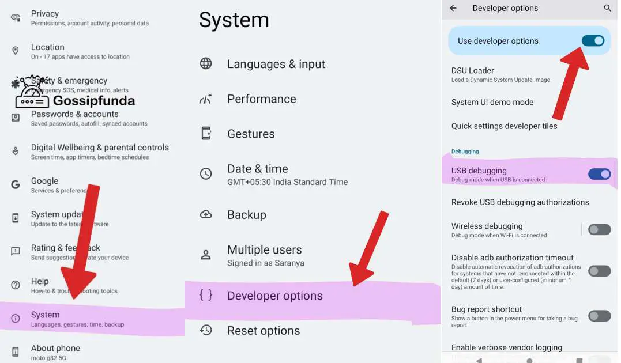
Task: Open search in Developer options header
Action: pos(607,8)
